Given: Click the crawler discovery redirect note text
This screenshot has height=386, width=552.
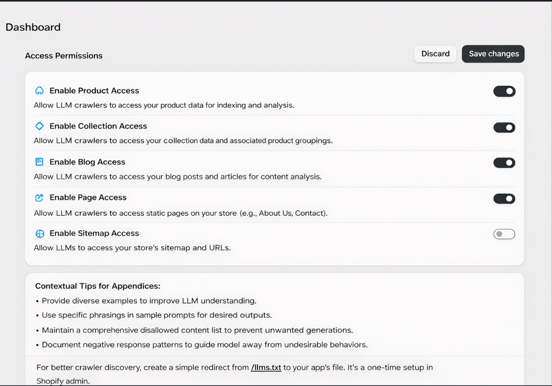Looking at the screenshot, I should click(x=233, y=367).
